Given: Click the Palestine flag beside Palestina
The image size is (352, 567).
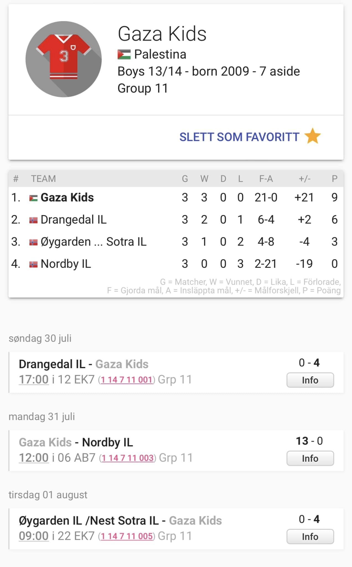Looking at the screenshot, I should point(124,55).
